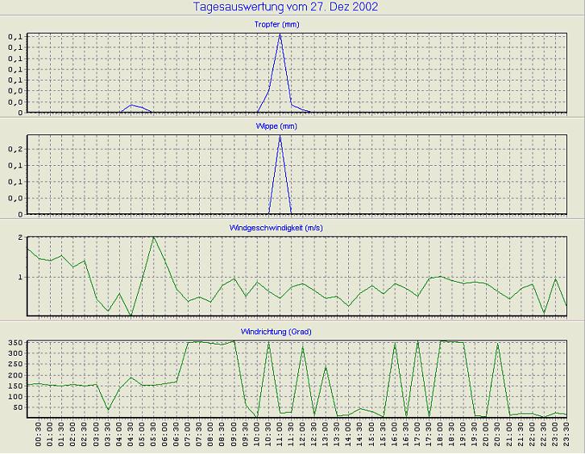Click the 09:00 time axis label
Image resolution: width=585 pixels, height=454 pixels.
[234, 436]
